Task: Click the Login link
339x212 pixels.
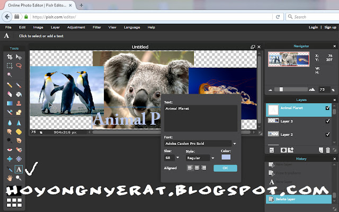Action: [313, 27]
